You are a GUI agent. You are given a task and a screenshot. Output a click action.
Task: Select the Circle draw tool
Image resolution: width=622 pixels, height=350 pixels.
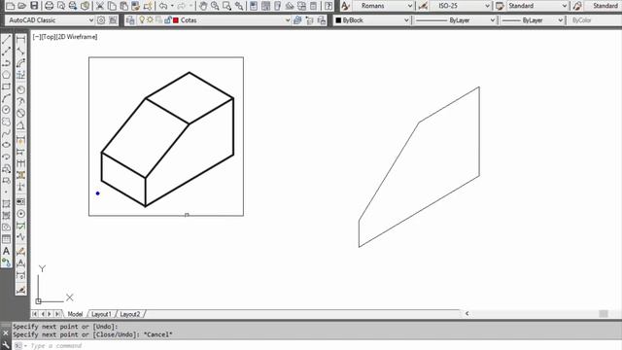(7, 110)
